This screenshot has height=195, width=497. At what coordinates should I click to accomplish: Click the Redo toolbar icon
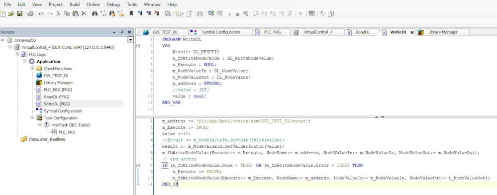pyautogui.click(x=50, y=13)
